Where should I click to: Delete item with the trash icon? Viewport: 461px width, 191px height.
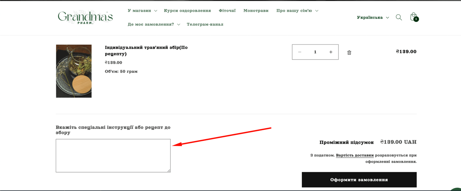349,53
